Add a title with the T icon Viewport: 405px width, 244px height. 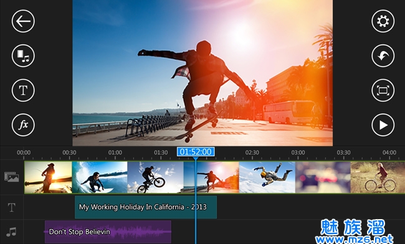tap(23, 90)
